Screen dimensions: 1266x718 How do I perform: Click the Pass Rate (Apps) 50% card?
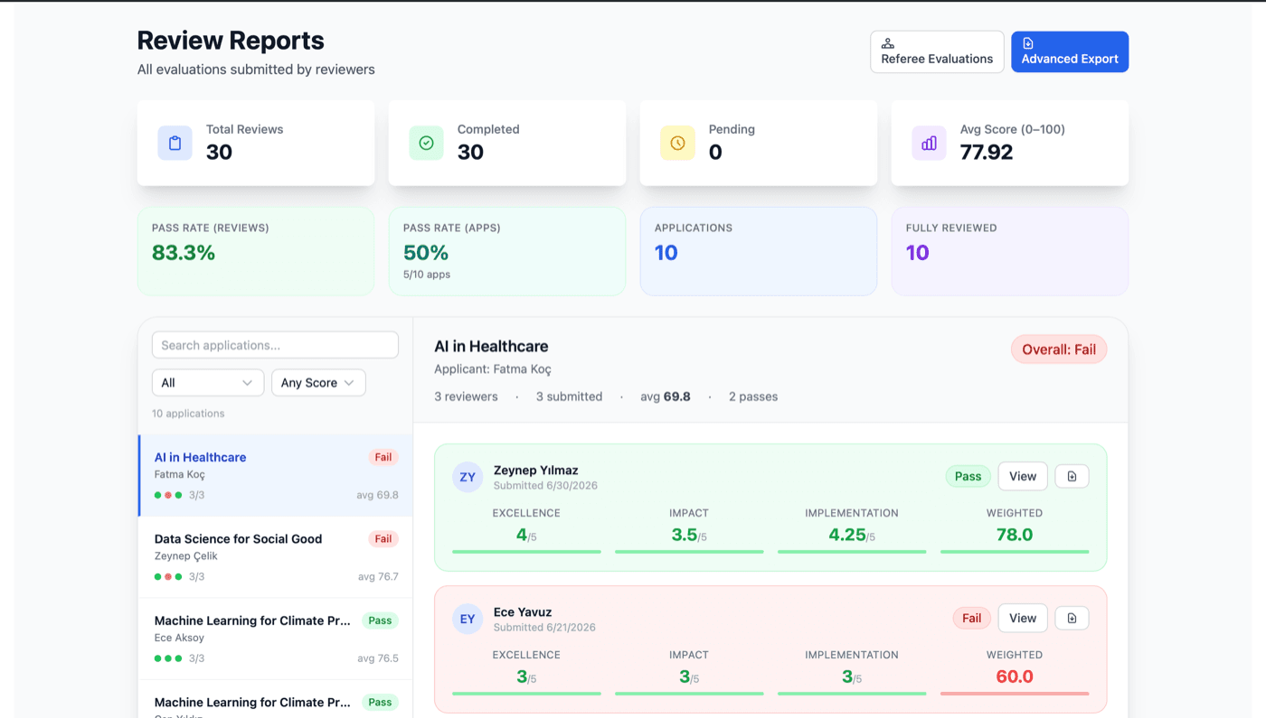click(507, 251)
